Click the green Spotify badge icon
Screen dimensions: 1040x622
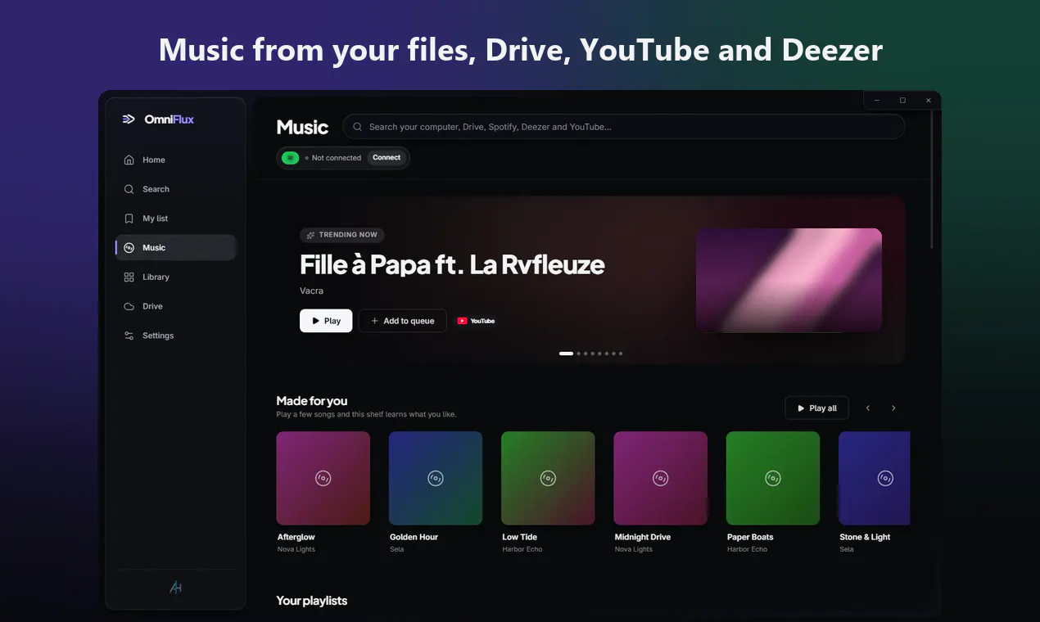coord(290,158)
